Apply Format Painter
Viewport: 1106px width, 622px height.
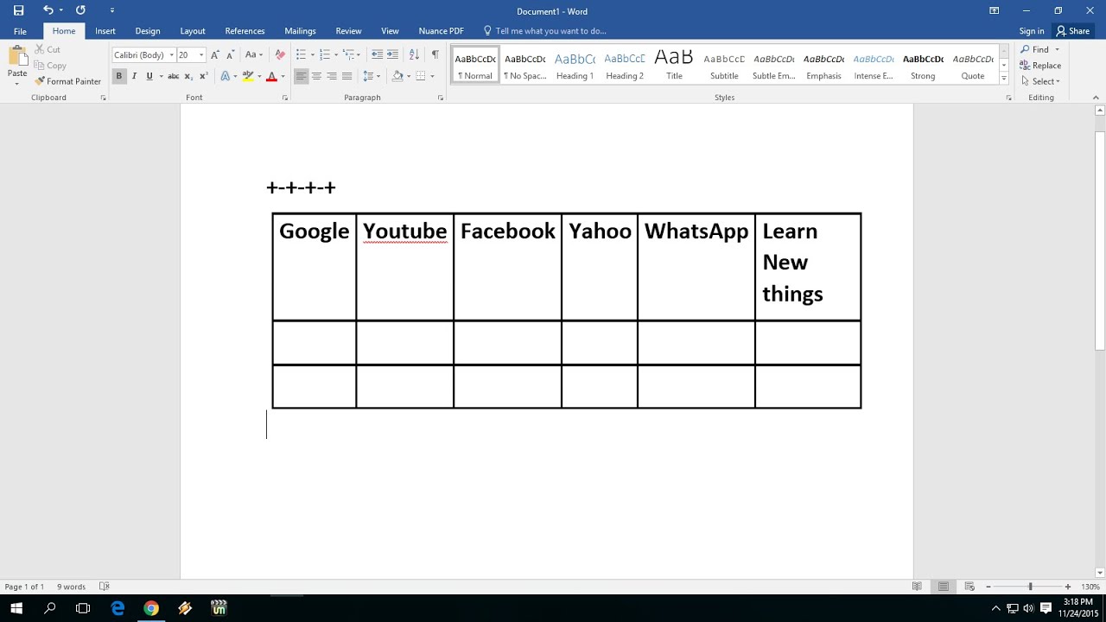click(68, 81)
